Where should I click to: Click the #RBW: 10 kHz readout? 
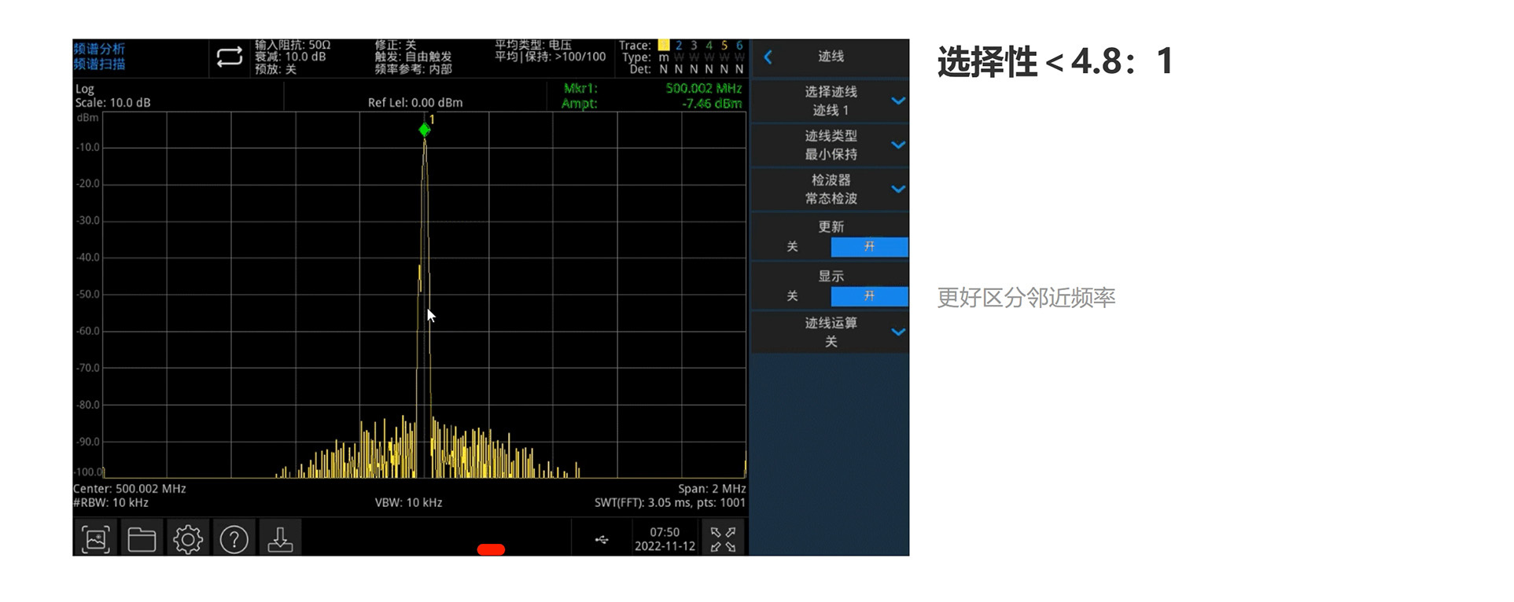111,503
